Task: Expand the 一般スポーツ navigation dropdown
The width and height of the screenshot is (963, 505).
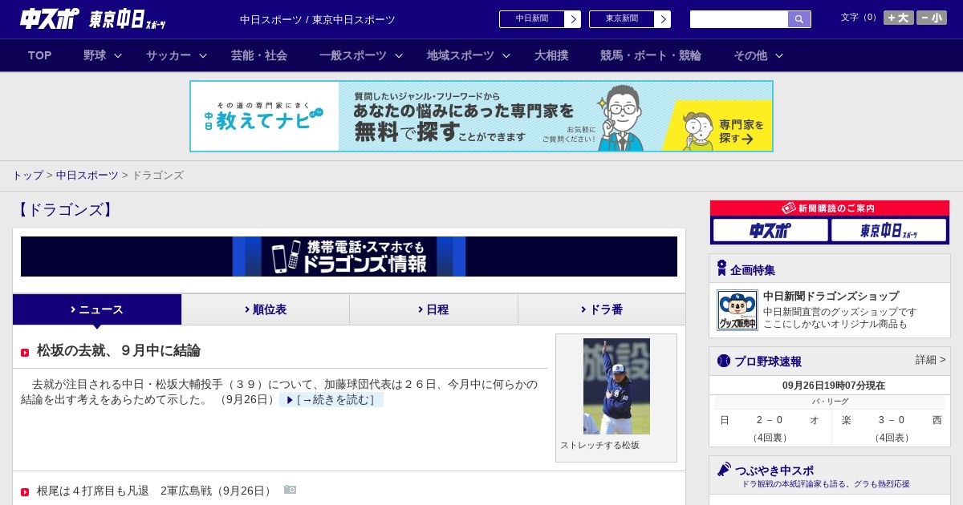Action: [360, 55]
